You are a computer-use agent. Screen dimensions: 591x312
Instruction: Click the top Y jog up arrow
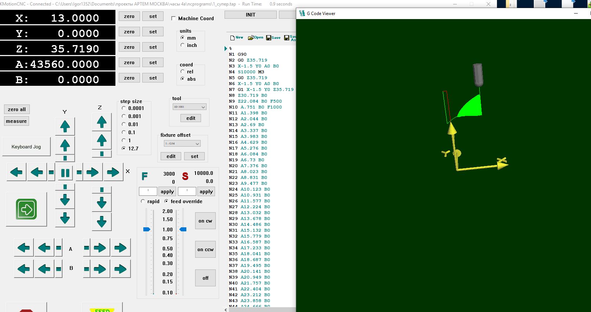tap(65, 126)
